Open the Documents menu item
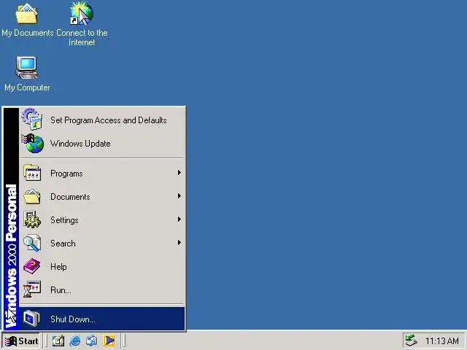Image resolution: width=467 pixels, height=350 pixels. click(x=102, y=196)
